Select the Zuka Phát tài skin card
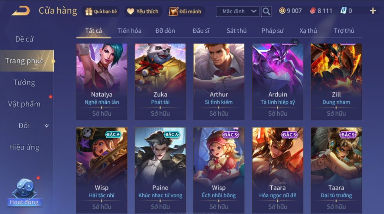 click(x=160, y=82)
